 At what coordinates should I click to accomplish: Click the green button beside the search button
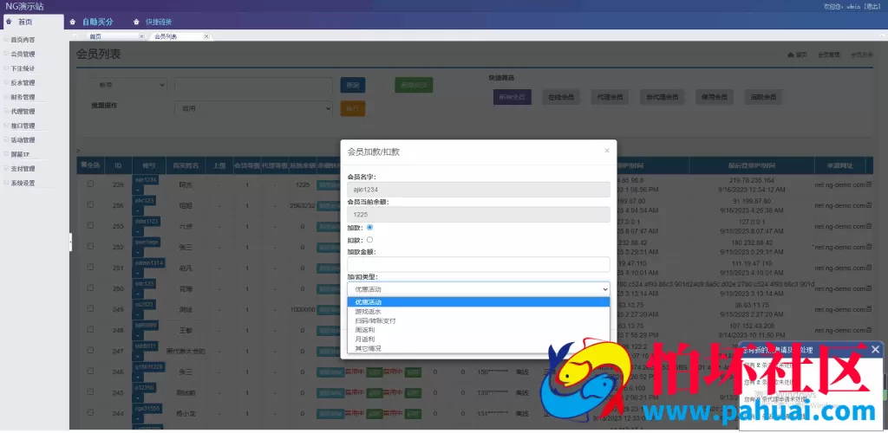[x=414, y=85]
